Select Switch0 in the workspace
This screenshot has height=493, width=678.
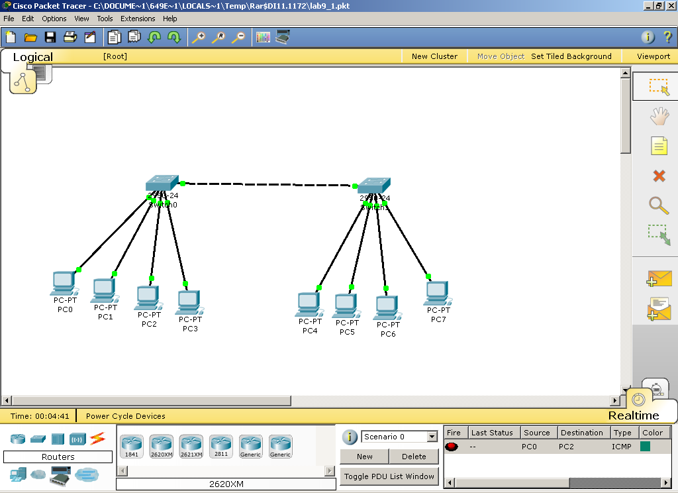tap(162, 184)
